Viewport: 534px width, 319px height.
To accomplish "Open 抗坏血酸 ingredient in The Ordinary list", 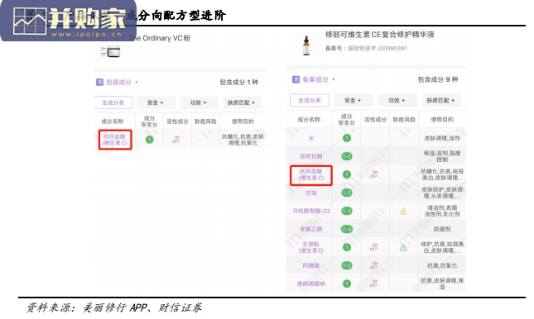I will [x=115, y=140].
